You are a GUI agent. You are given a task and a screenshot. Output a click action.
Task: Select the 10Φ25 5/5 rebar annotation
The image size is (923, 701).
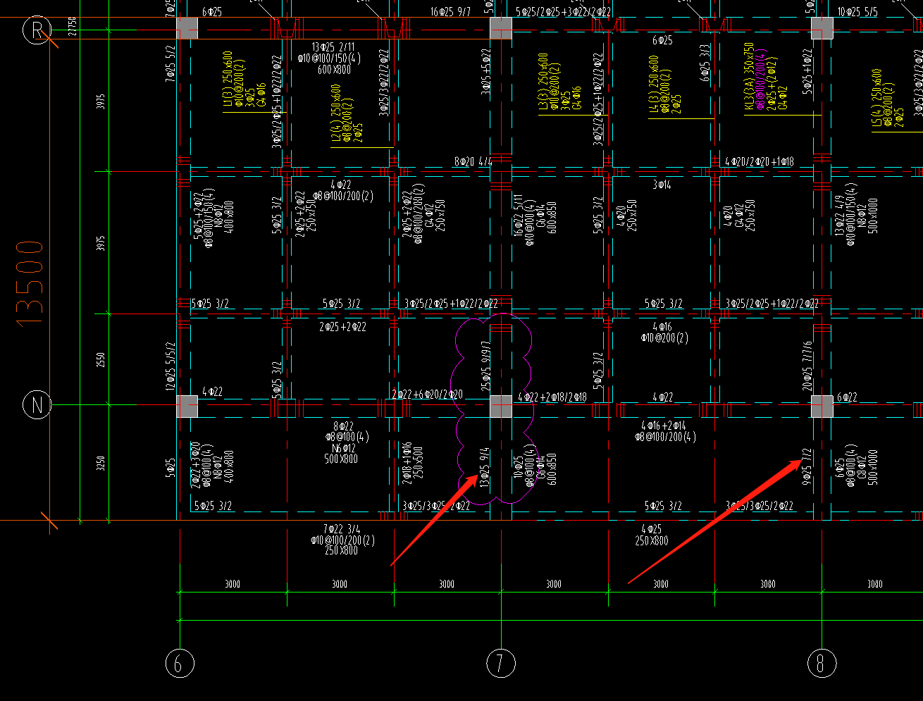[x=857, y=12]
